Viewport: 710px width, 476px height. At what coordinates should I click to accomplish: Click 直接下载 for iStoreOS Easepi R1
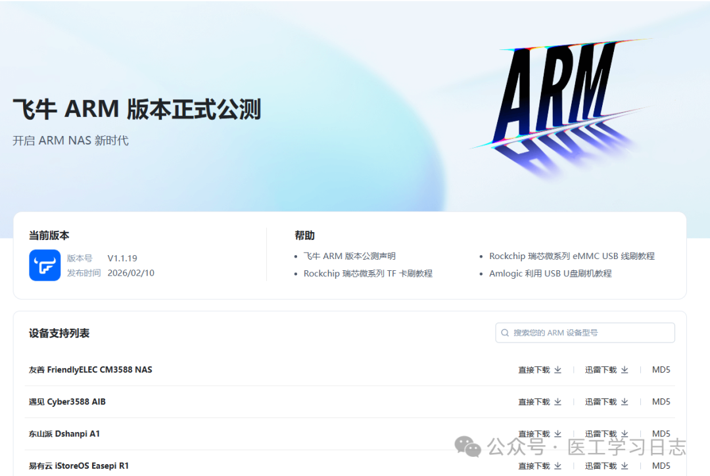tap(534, 465)
